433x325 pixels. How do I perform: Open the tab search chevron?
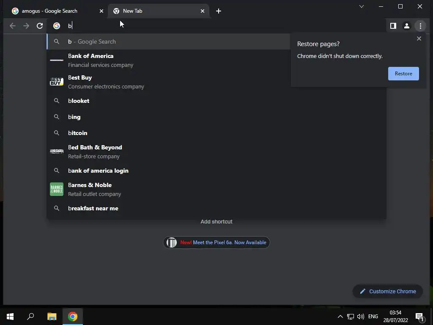coord(362,6)
